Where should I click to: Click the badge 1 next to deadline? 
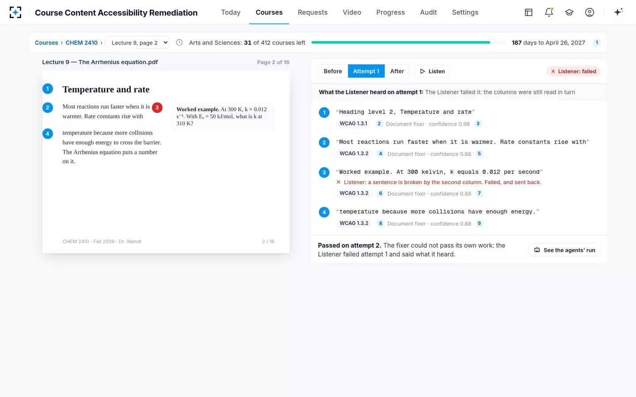pyautogui.click(x=597, y=42)
